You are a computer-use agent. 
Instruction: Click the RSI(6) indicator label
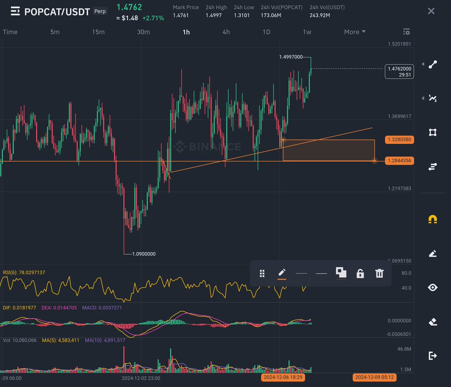(x=24, y=272)
